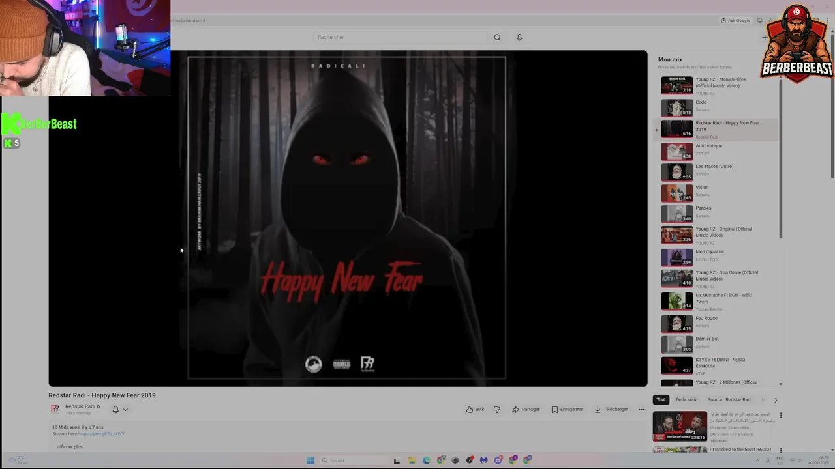The width and height of the screenshot is (835, 469).
Task: Click the video title Redstar Radi - Happy New Fear 2019
Action: click(102, 395)
